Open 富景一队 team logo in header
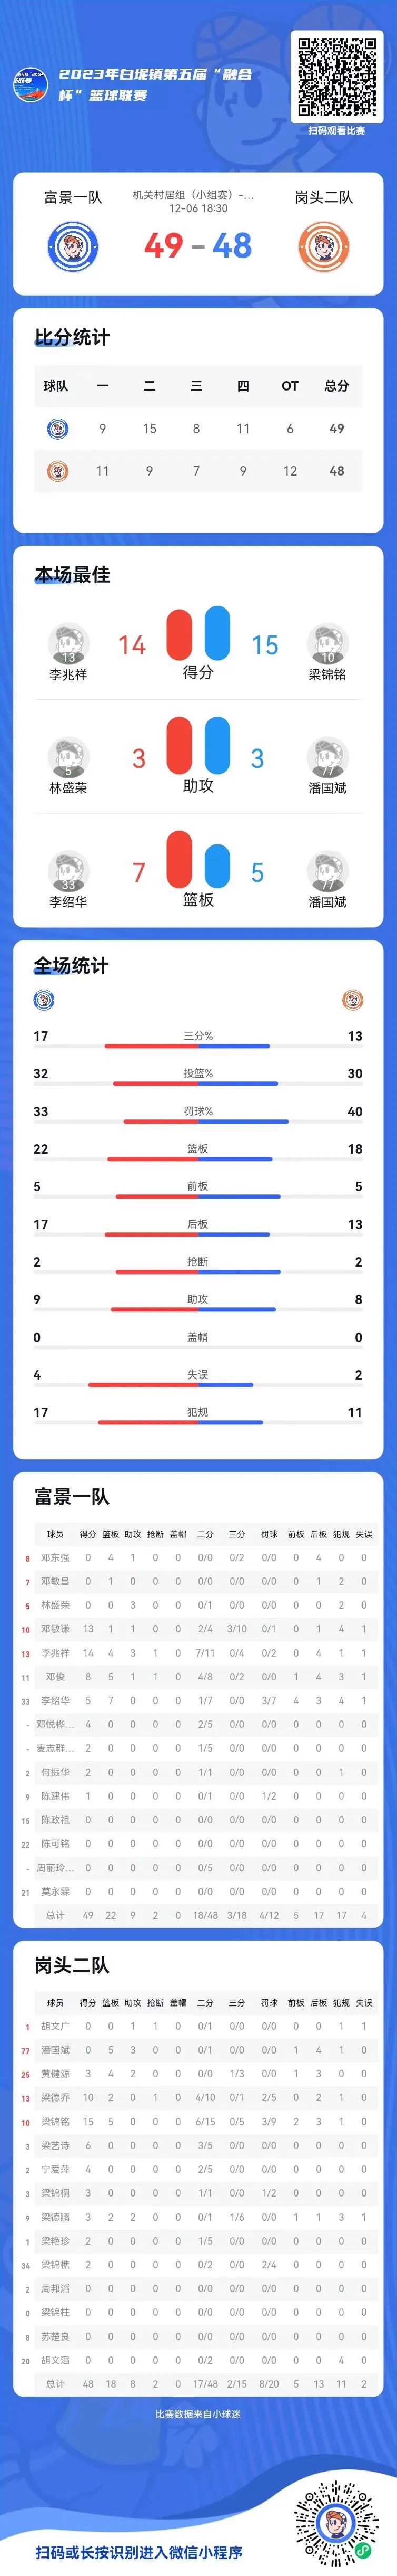 tap(72, 246)
